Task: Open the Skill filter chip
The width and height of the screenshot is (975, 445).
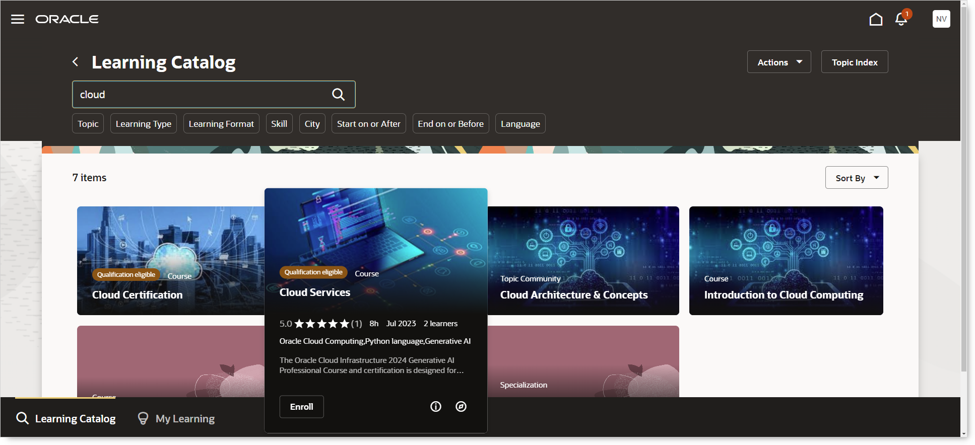Action: [x=279, y=124]
